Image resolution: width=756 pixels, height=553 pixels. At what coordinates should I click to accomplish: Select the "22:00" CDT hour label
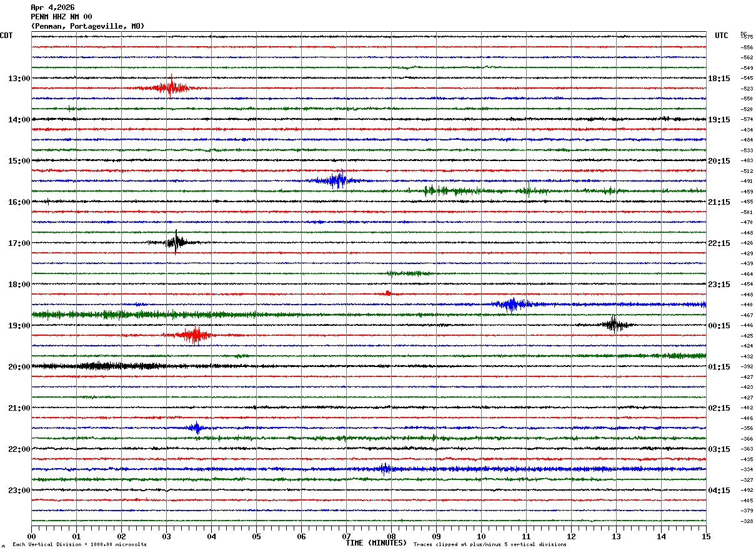click(19, 449)
